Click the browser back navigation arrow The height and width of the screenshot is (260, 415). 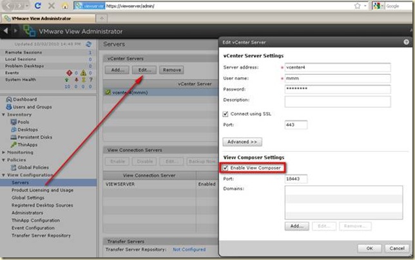pyautogui.click(x=8, y=6)
